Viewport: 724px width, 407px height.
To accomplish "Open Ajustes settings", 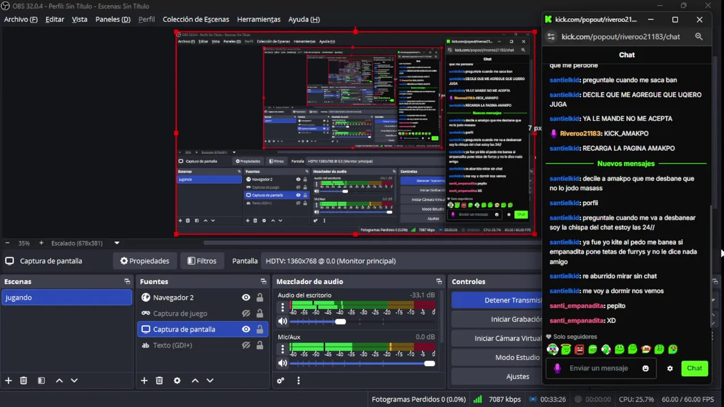I will pyautogui.click(x=497, y=376).
